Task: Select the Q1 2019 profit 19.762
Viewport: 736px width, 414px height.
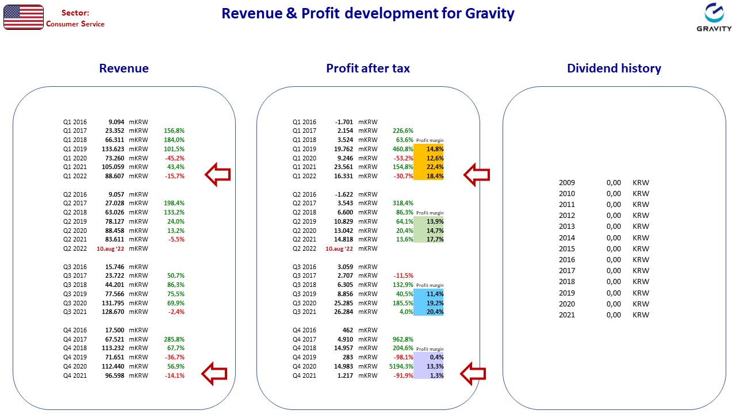Action: 344,149
